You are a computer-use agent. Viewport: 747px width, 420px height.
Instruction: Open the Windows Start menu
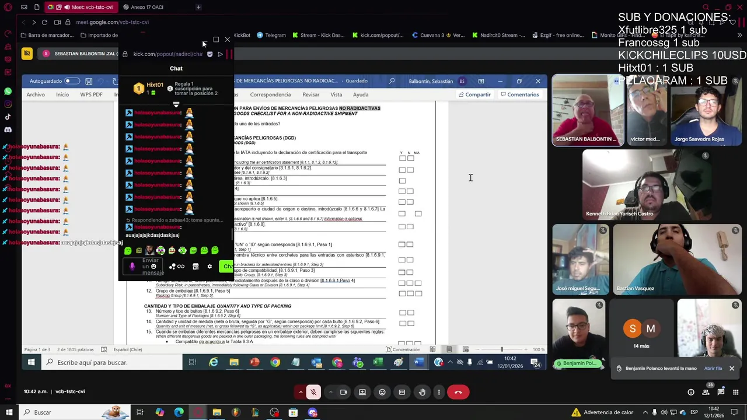pyautogui.click(x=9, y=412)
